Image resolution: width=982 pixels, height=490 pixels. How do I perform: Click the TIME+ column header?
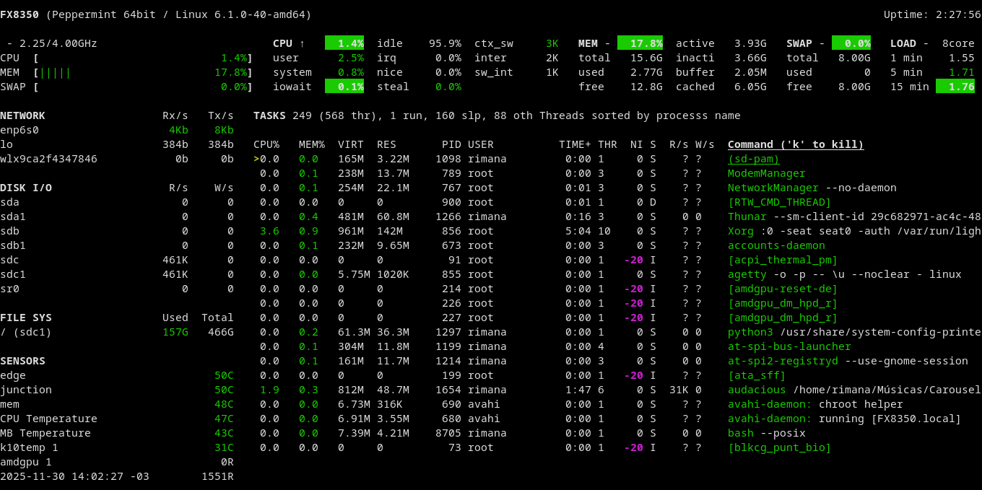(574, 144)
